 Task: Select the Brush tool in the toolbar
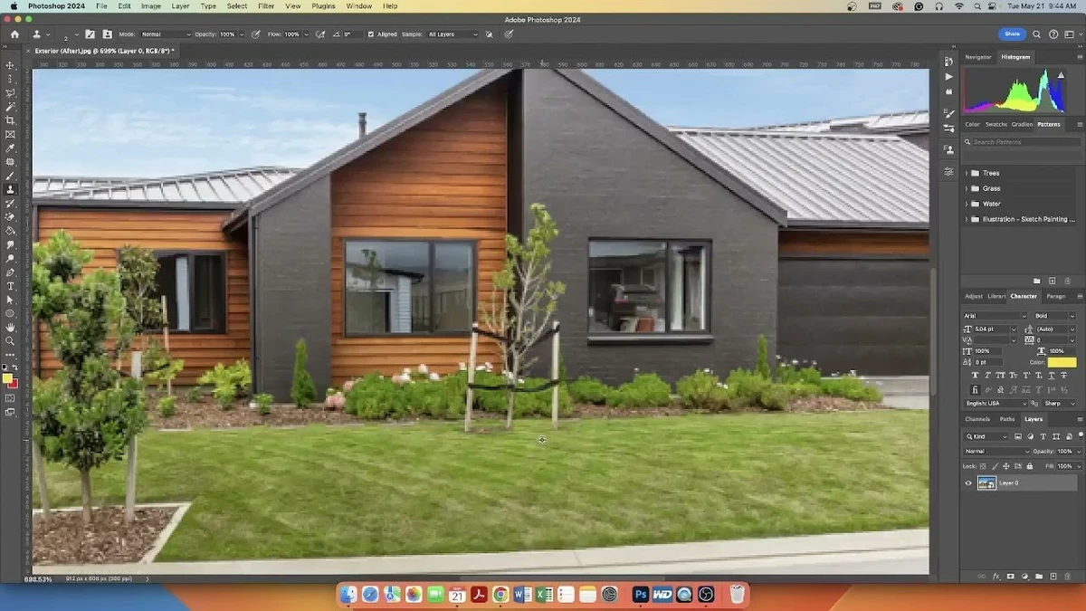11,176
